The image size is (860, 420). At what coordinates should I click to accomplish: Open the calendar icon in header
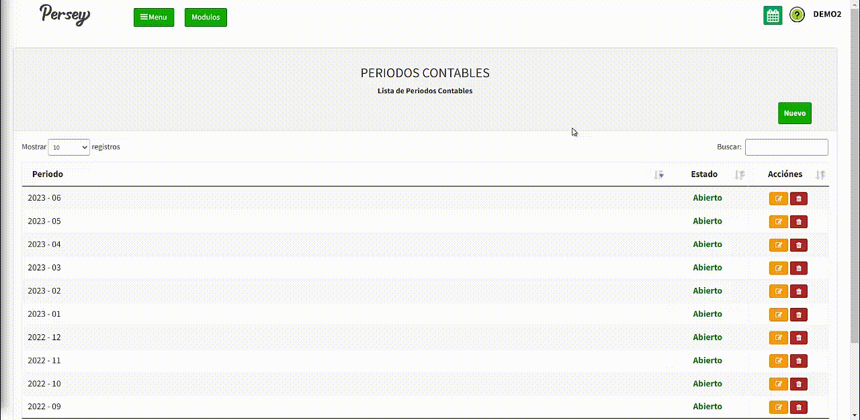pos(773,15)
